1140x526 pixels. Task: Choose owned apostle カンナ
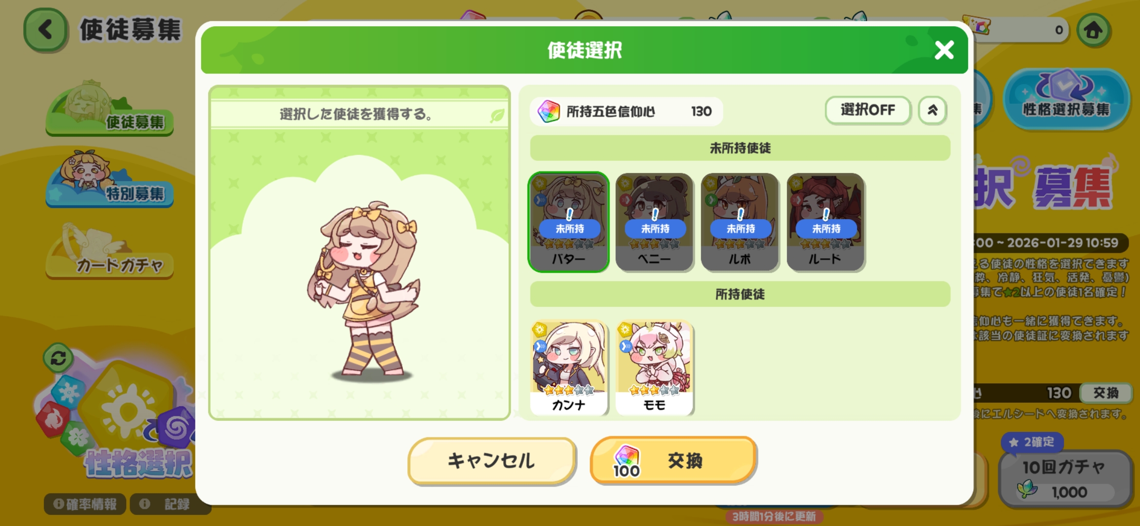coord(569,368)
